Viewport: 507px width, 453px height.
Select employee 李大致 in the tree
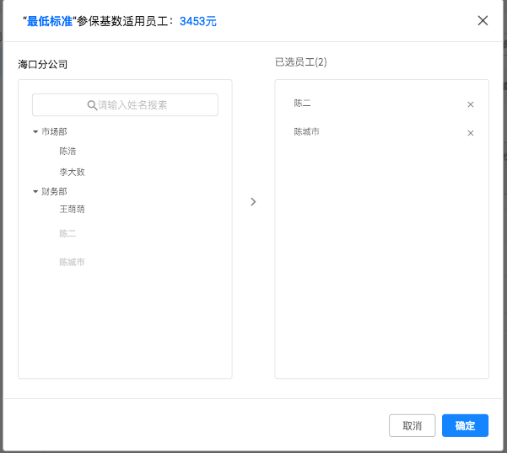click(72, 172)
